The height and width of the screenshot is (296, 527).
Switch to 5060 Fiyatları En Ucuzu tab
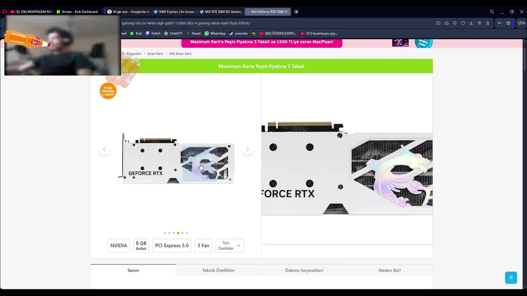pyautogui.click(x=175, y=12)
